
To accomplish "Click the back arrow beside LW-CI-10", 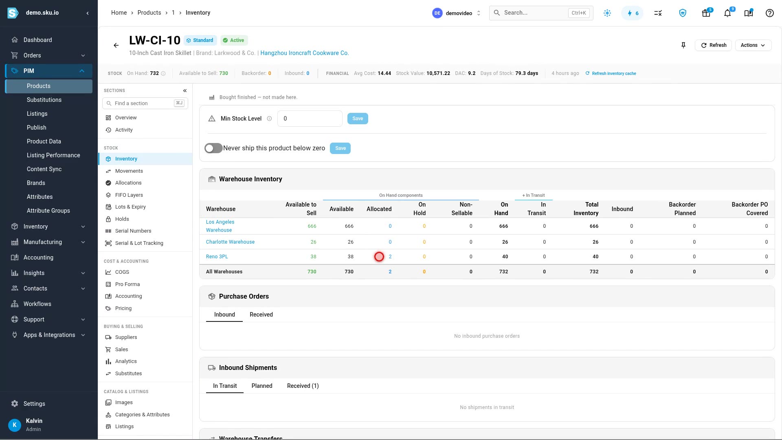I will pyautogui.click(x=116, y=45).
